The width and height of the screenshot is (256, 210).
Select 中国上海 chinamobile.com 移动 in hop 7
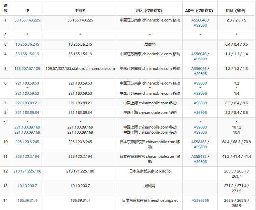150,103
